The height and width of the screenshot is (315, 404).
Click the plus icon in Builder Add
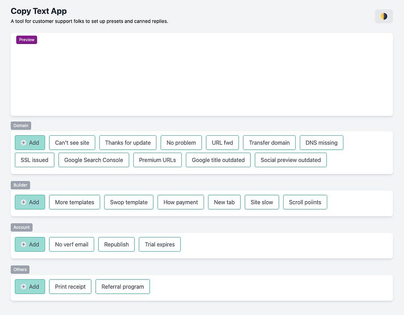(x=23, y=202)
